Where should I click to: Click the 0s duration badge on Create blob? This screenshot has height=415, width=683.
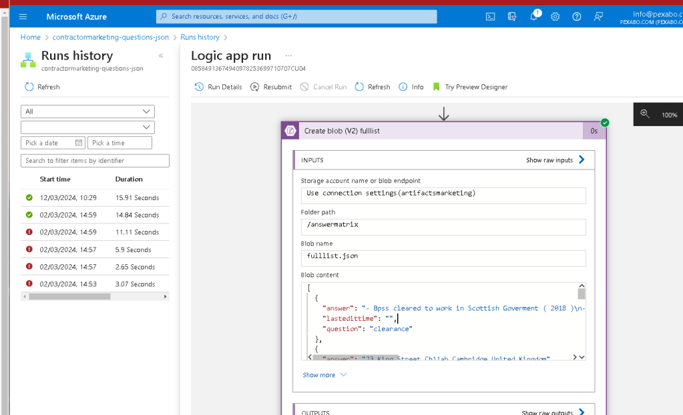click(594, 131)
